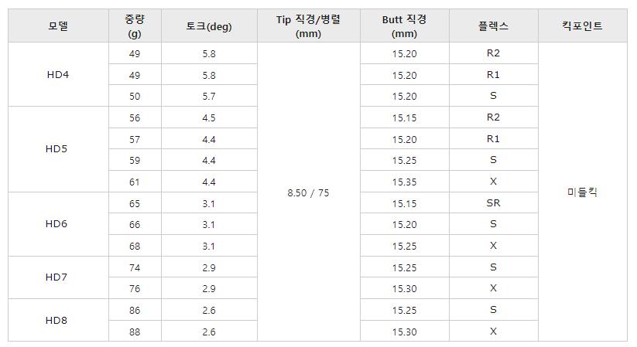Select the 15.35 butt diameter cell

click(x=404, y=182)
